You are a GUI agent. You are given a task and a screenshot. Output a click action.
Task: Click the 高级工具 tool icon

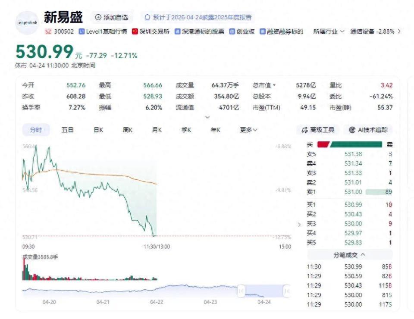[x=304, y=130]
